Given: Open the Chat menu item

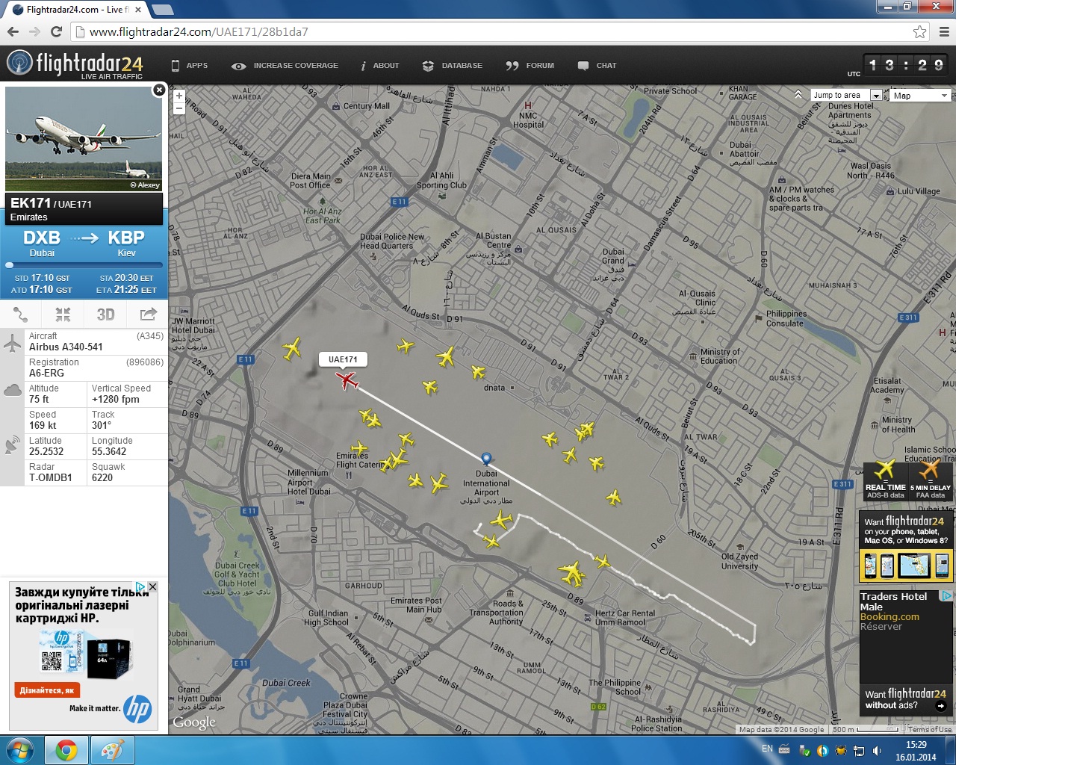Looking at the screenshot, I should [x=597, y=66].
